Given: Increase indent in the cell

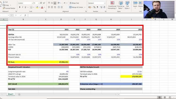Looking at the screenshot, I should click(x=62, y=7).
